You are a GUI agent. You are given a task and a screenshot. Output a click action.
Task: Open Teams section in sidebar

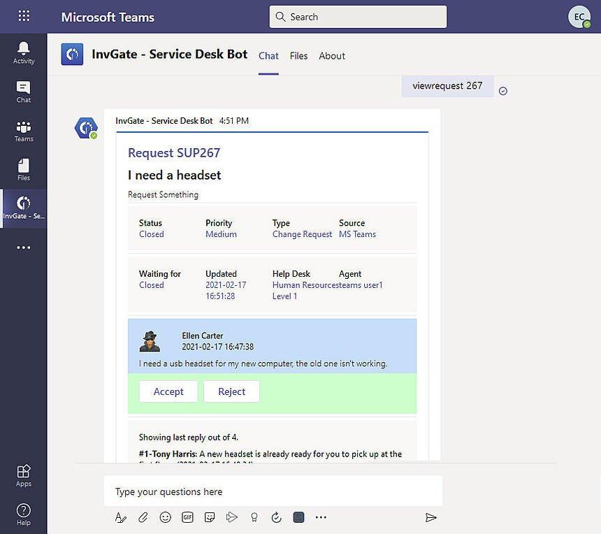click(23, 131)
